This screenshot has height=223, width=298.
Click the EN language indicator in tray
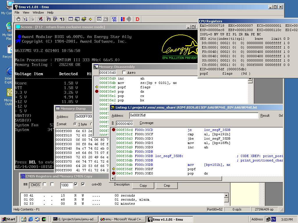273,219
